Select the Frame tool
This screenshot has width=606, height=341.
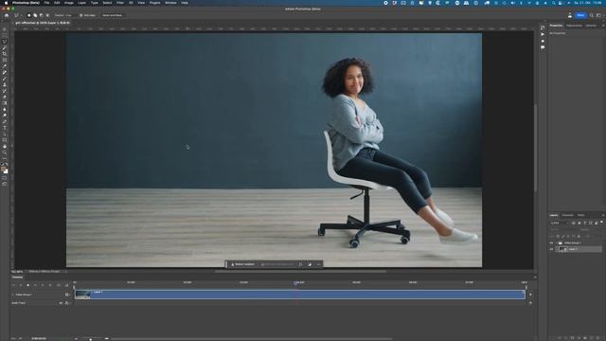pos(5,61)
